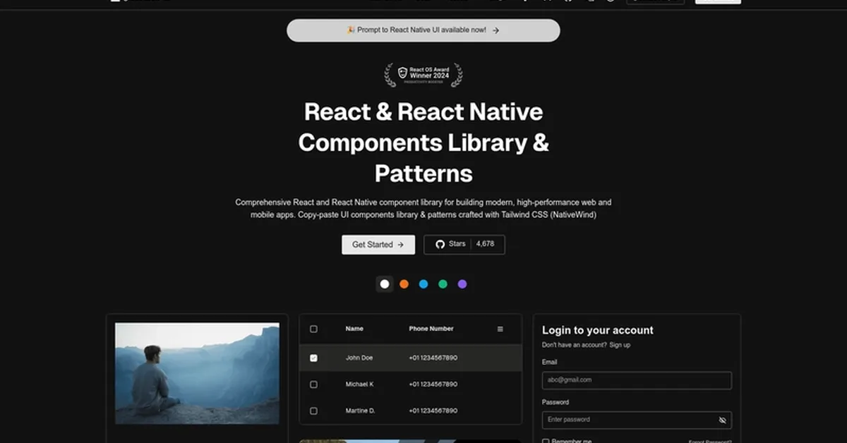Check the Remember me checkbox
Viewport: 847px width, 443px height.
tap(545, 440)
